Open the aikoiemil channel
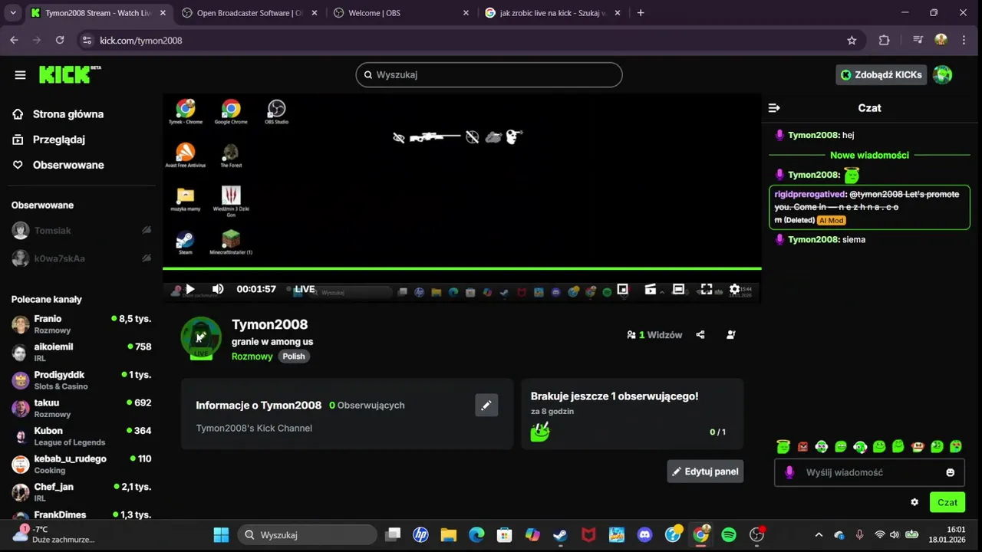This screenshot has height=552, width=982. pyautogui.click(x=81, y=352)
